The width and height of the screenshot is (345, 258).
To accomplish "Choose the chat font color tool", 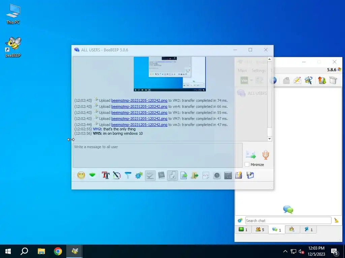I will (x=117, y=175).
